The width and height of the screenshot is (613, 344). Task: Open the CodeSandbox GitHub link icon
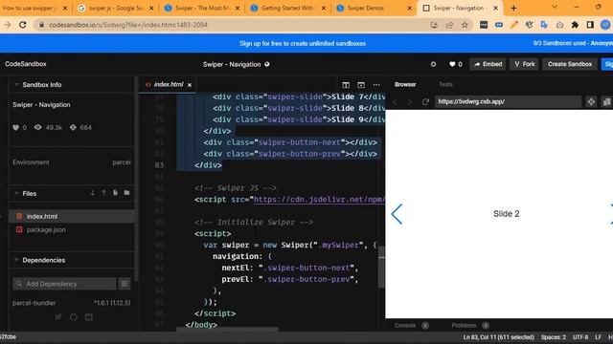click(74, 317)
